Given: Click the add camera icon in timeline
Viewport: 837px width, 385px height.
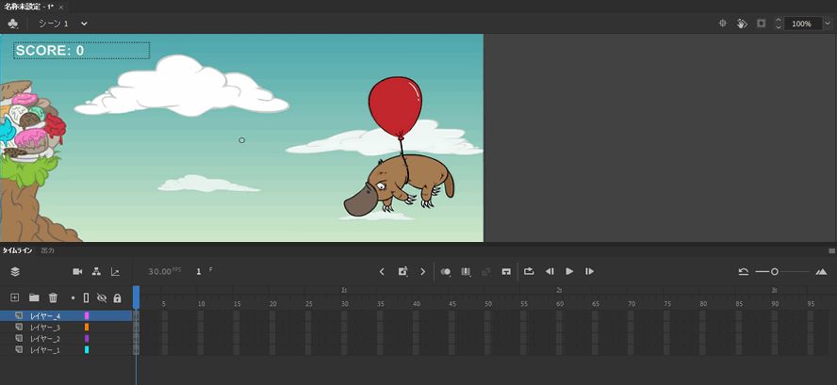Looking at the screenshot, I should [x=77, y=272].
